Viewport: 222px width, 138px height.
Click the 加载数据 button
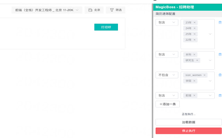(189, 122)
